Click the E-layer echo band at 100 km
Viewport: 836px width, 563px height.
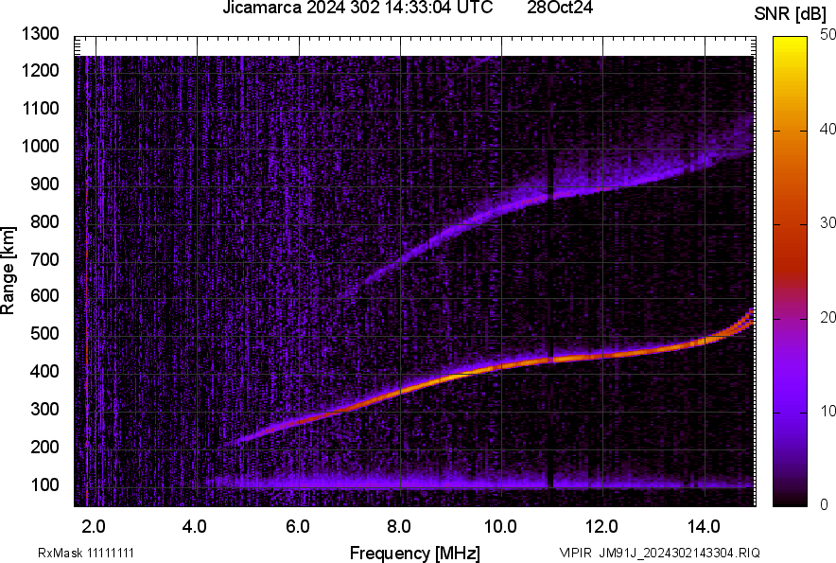point(479,484)
